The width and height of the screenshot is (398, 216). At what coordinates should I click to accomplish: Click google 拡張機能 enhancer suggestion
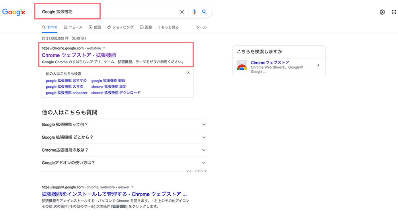point(66,93)
